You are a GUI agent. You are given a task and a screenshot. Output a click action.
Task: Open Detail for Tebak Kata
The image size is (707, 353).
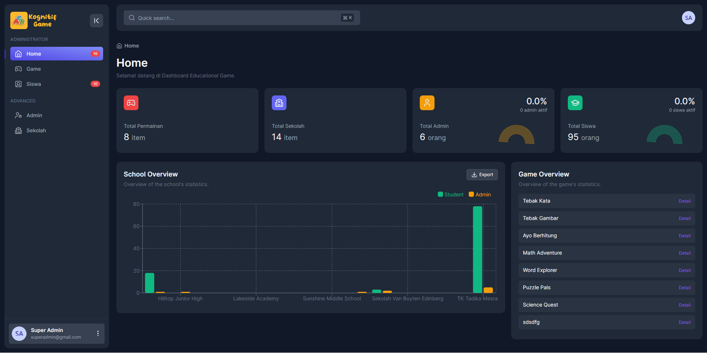pos(685,201)
